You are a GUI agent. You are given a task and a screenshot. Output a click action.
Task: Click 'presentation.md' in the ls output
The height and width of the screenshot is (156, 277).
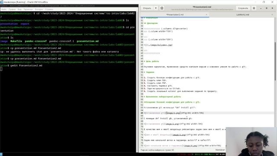coord(87,41)
